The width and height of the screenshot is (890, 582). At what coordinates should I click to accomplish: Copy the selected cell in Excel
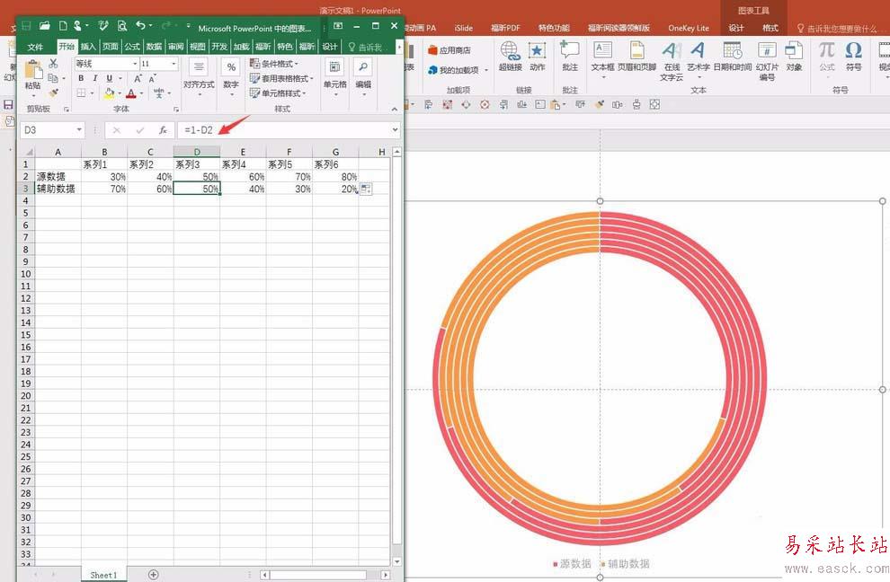[53, 78]
